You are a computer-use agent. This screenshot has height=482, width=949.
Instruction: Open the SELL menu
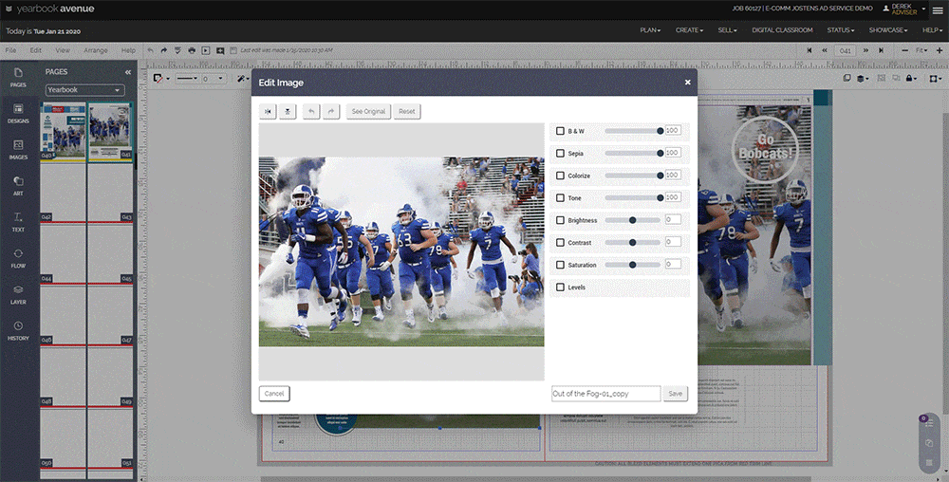point(727,30)
